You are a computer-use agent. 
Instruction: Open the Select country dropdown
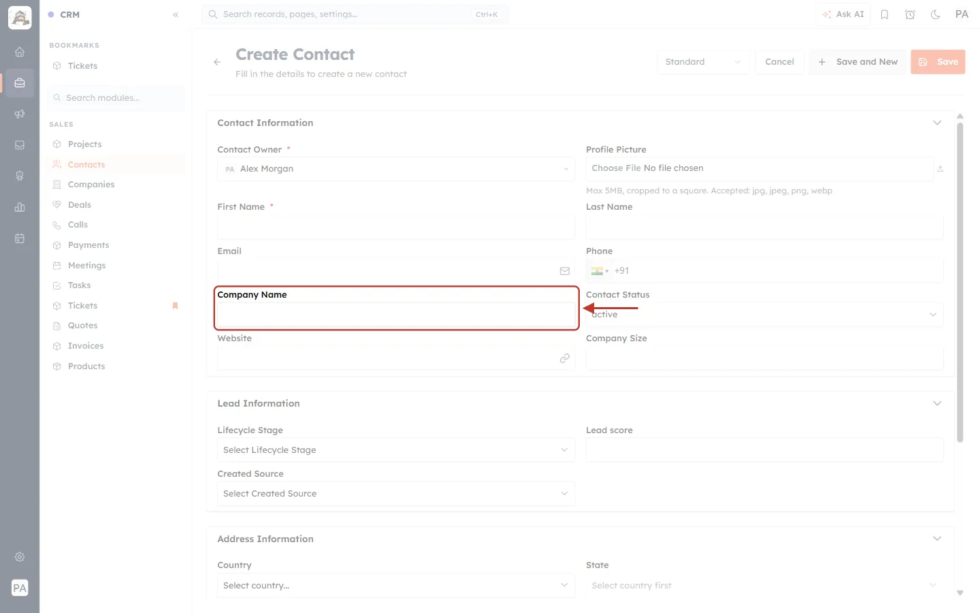396,585
